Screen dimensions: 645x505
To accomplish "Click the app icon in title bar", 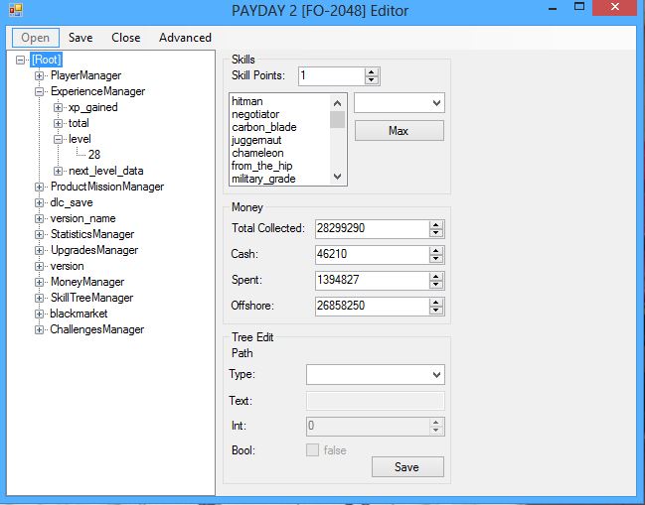I will tap(14, 10).
